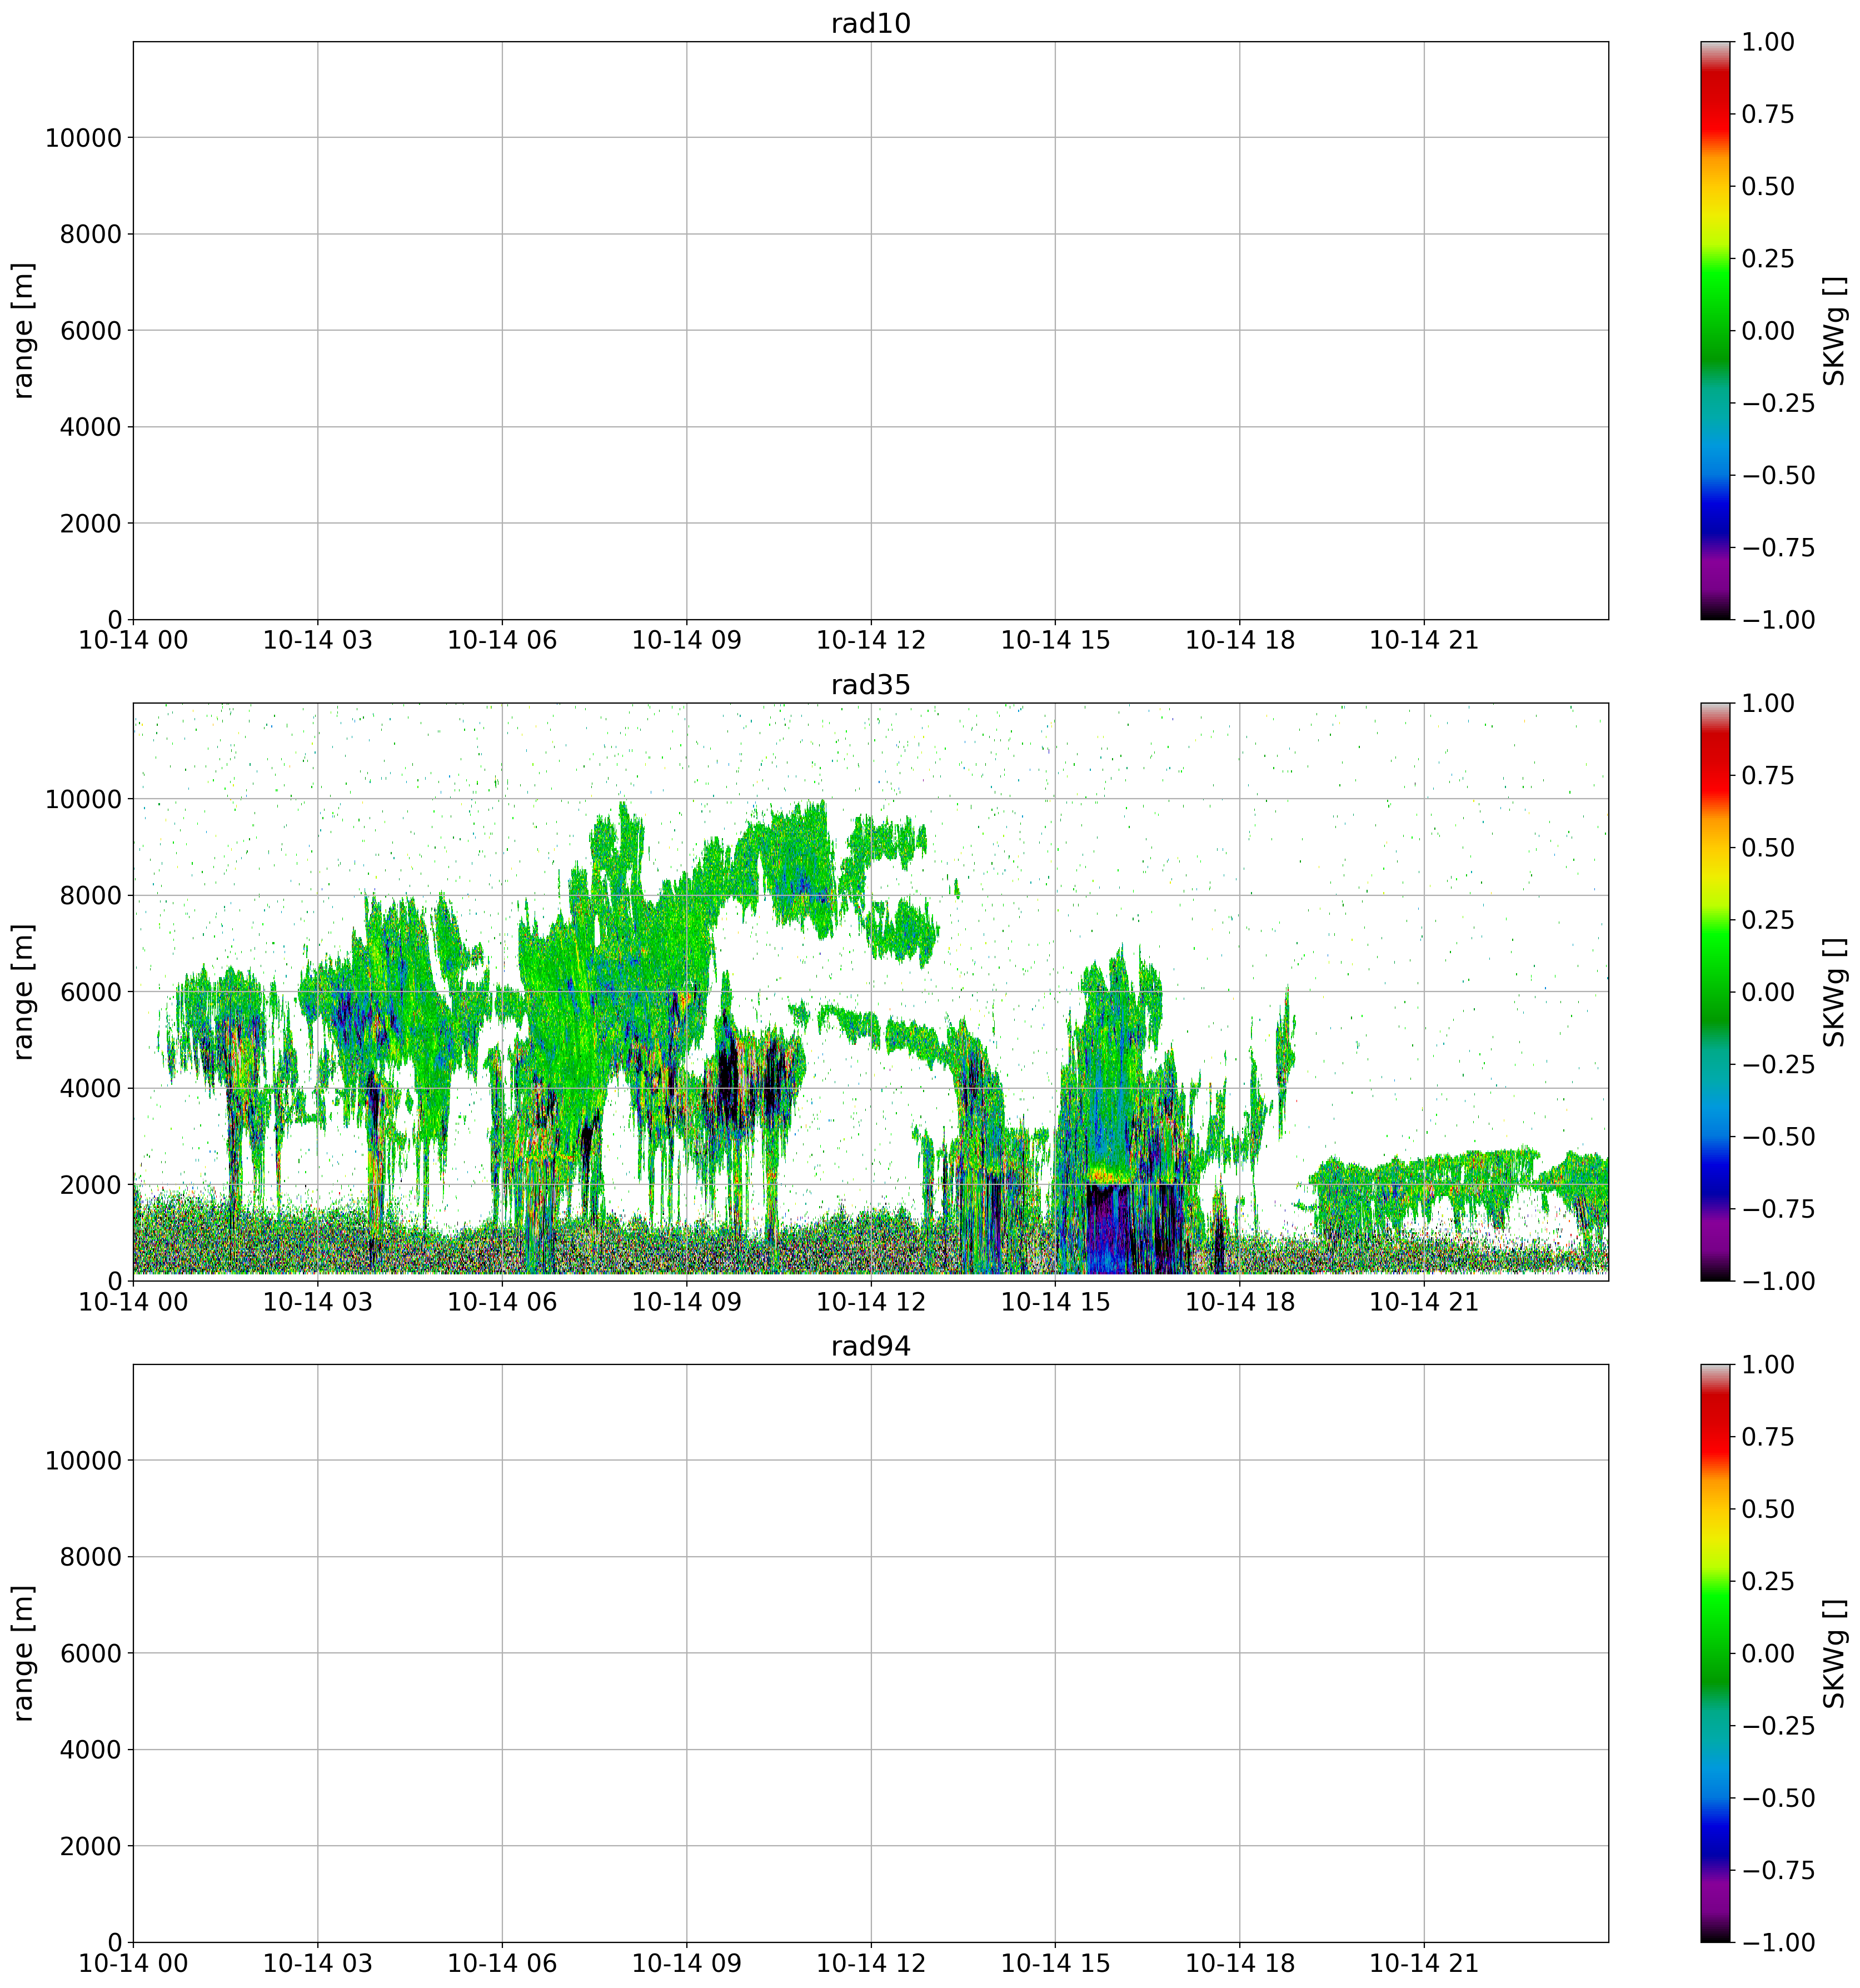Click rad94 x-axis tick 10-14 21

(x=1423, y=1963)
